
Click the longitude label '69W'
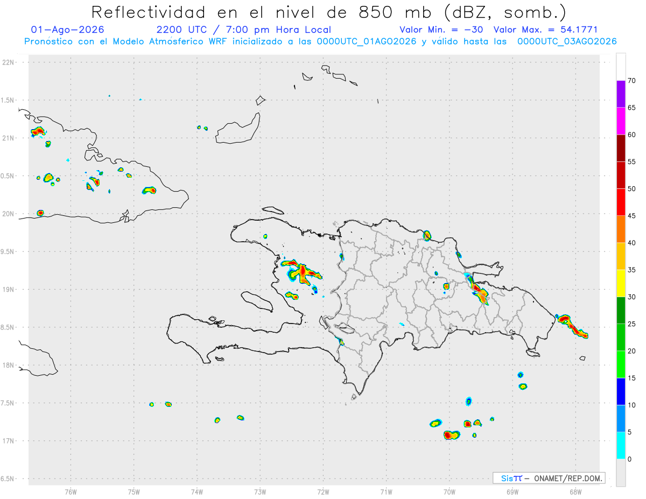512,491
